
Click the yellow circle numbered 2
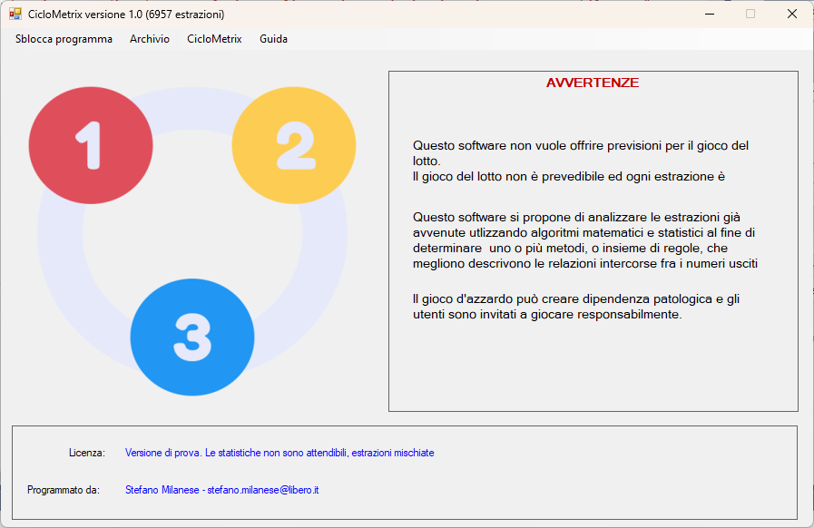[294, 145]
